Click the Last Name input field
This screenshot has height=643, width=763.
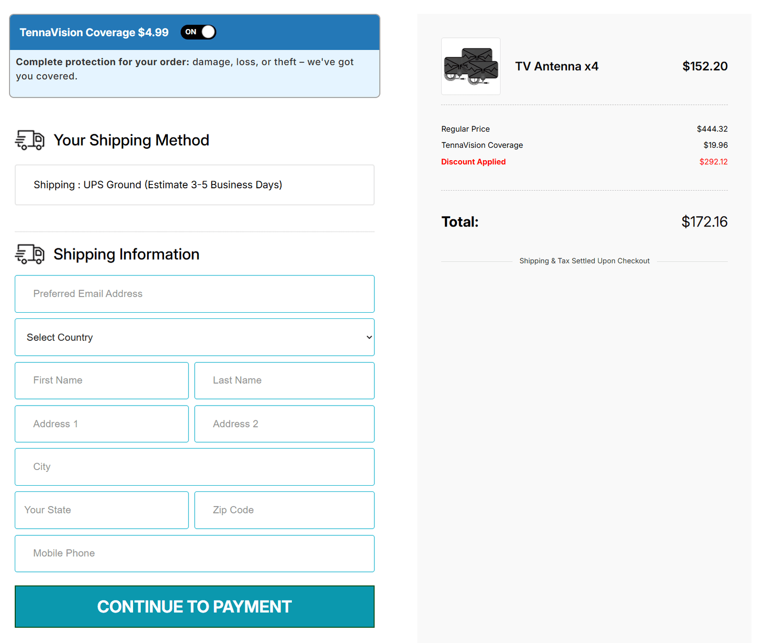[284, 380]
